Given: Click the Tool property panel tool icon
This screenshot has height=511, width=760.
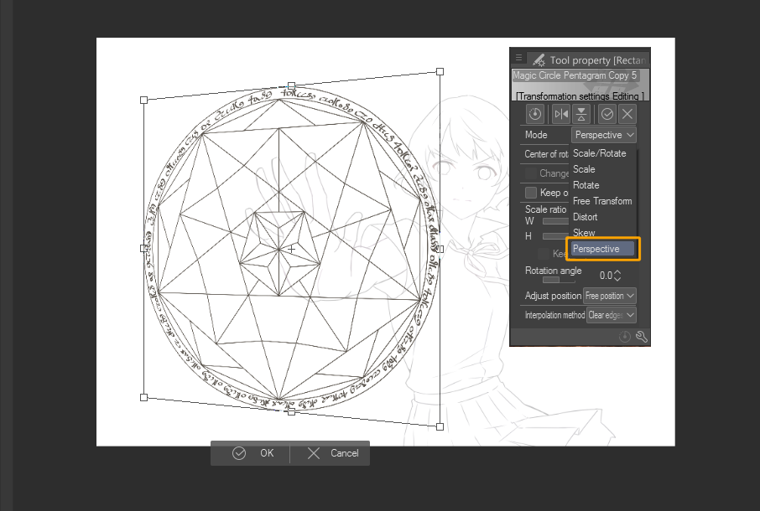Looking at the screenshot, I should [538, 59].
